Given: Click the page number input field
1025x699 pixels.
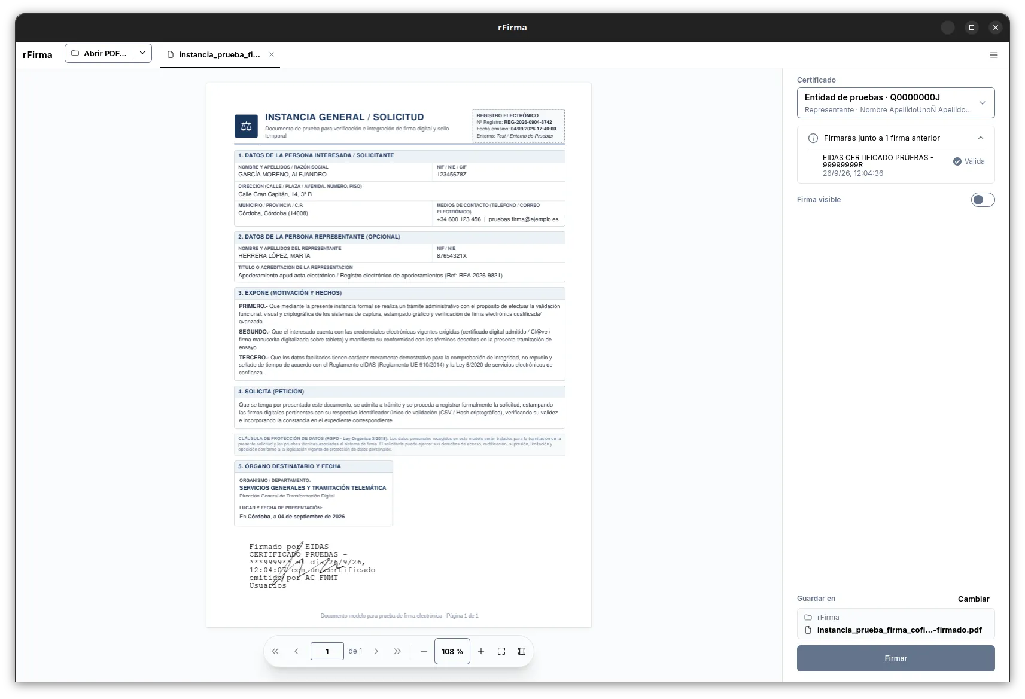Looking at the screenshot, I should [327, 651].
